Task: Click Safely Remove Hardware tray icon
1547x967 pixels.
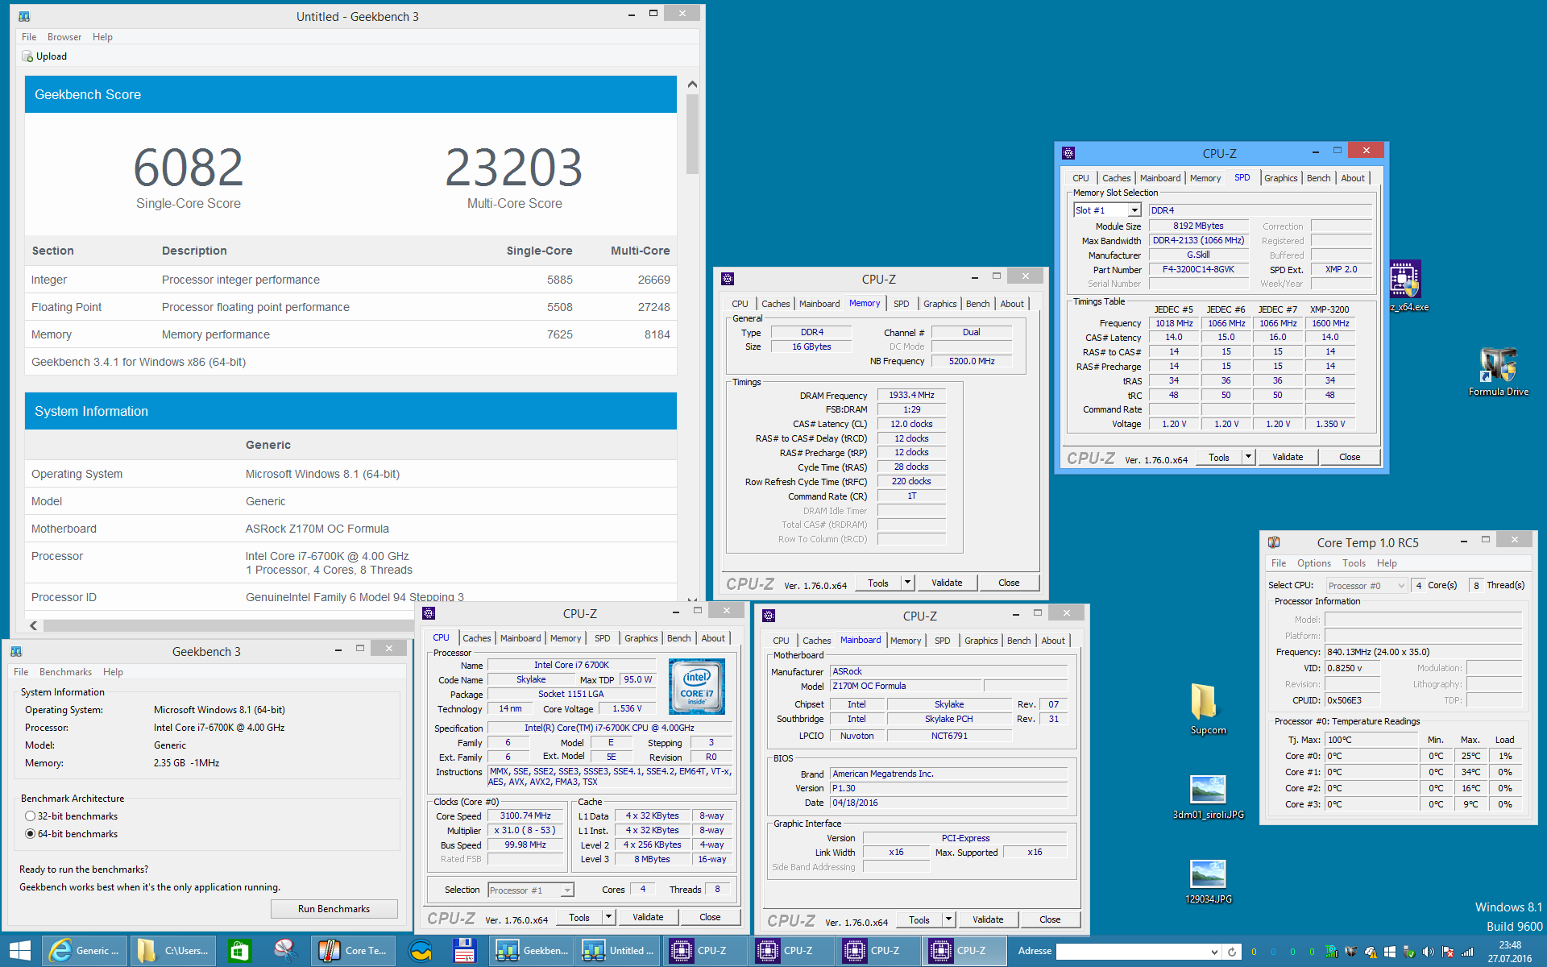Action: (1409, 952)
